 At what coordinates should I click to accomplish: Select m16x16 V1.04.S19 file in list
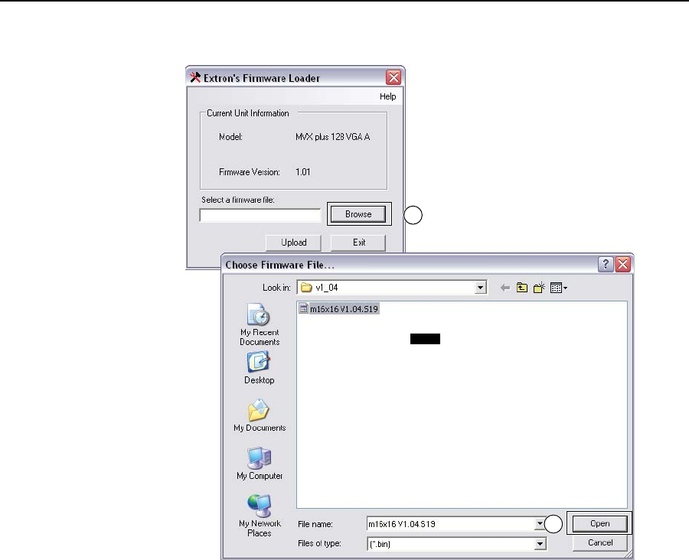[338, 309]
